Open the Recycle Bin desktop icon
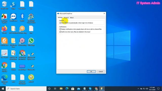 4,5
